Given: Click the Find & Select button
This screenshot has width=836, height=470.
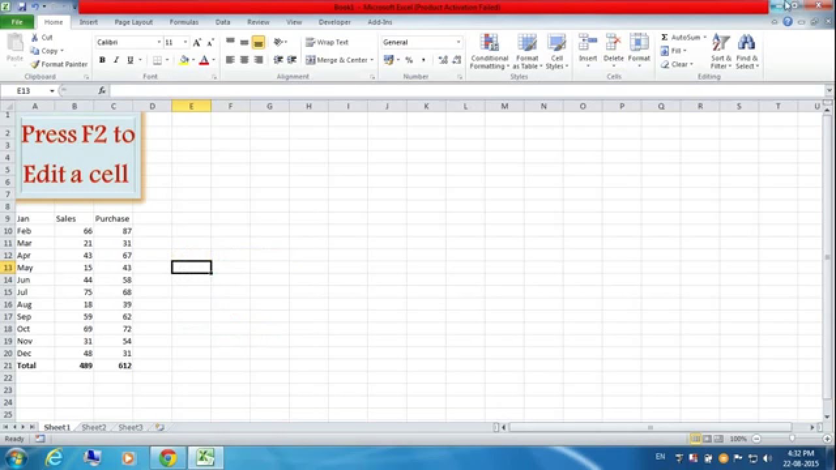Looking at the screenshot, I should click(747, 52).
